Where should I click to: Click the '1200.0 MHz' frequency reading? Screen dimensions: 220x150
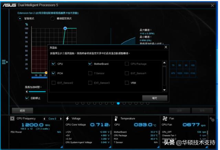coord(36,125)
